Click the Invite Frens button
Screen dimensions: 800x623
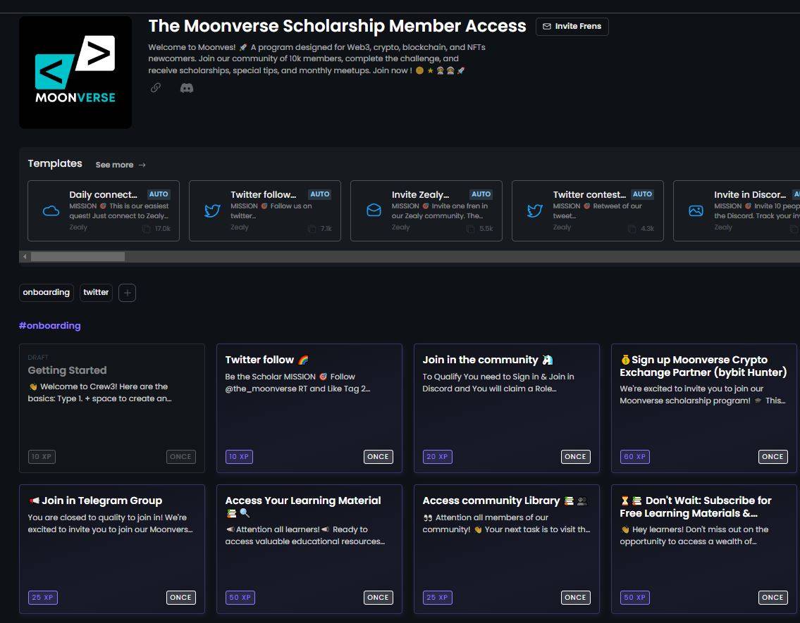point(572,27)
